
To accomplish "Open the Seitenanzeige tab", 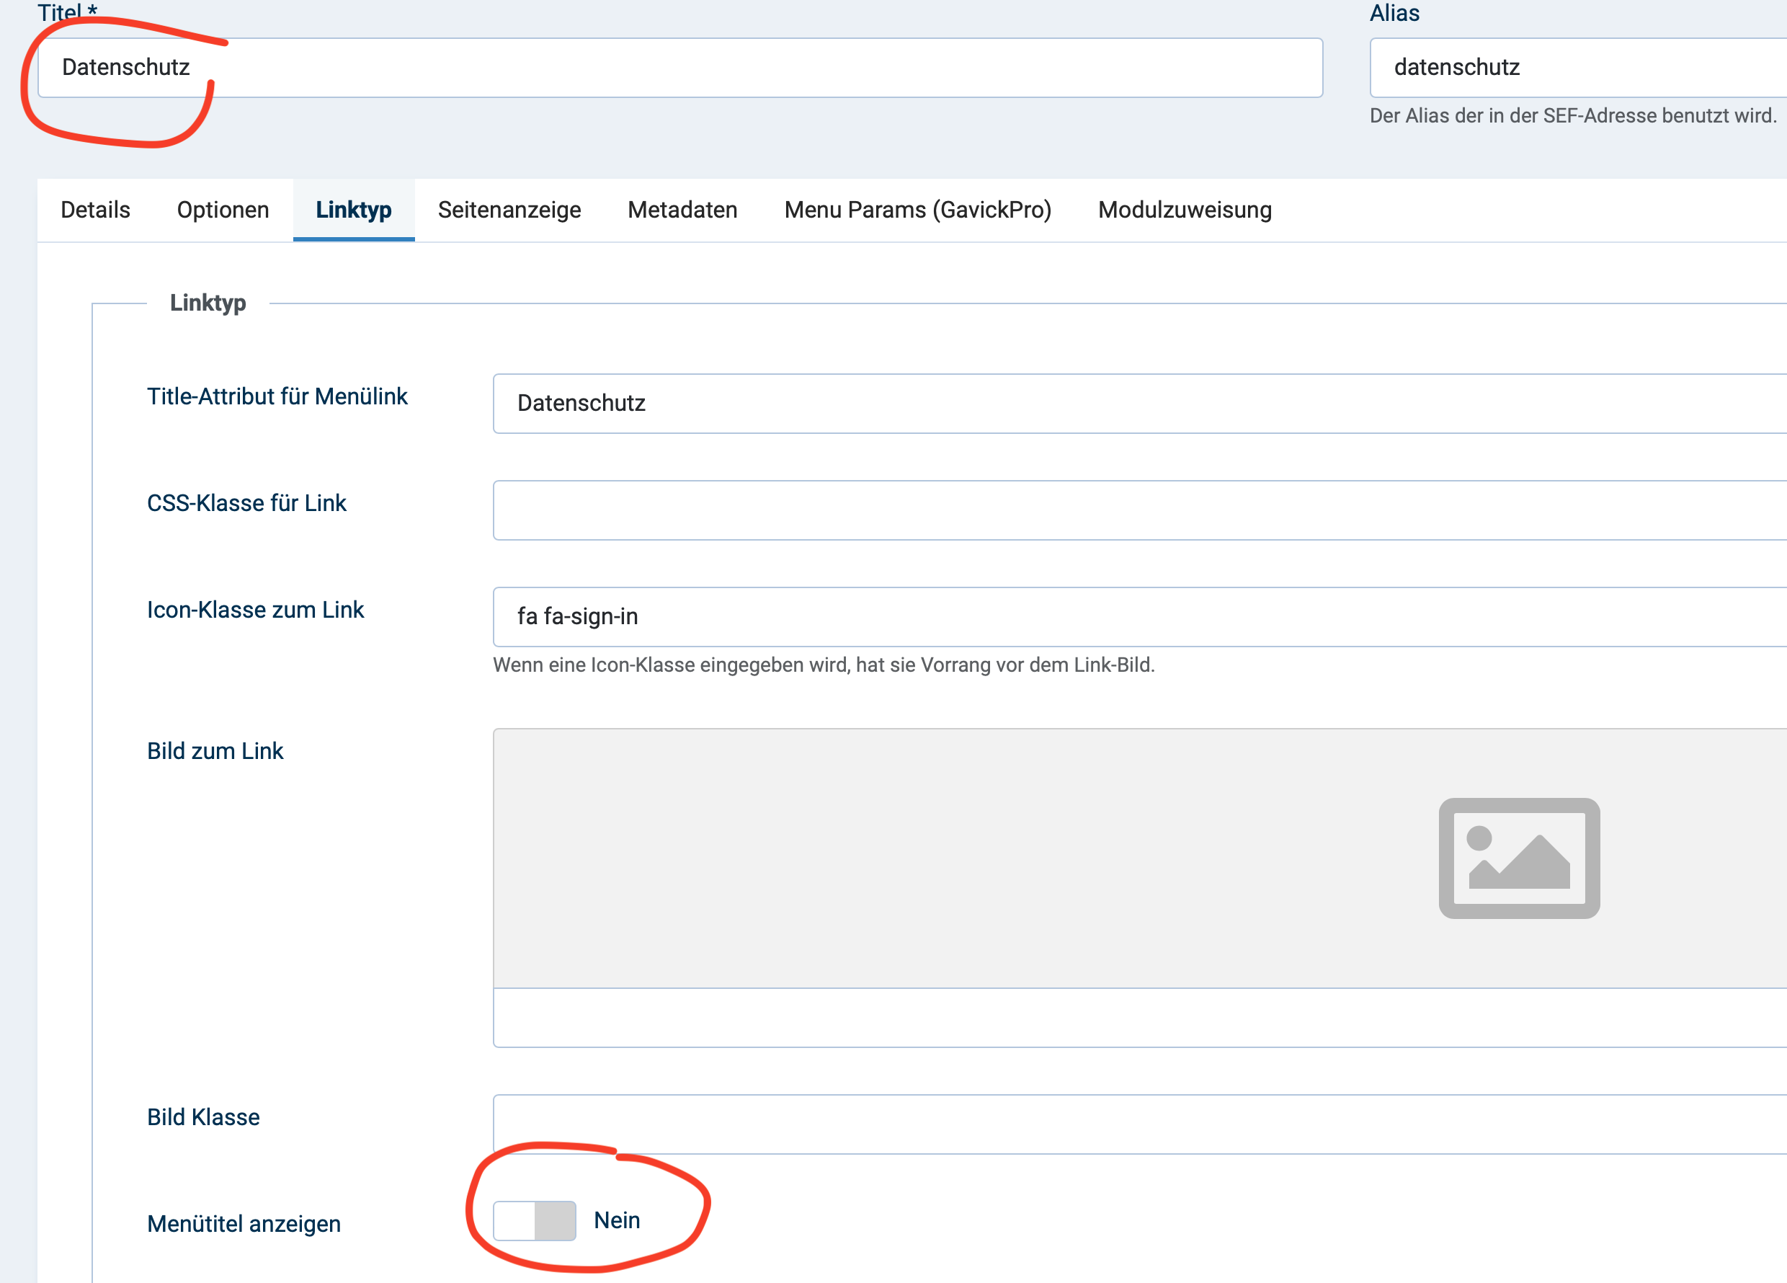I will [x=509, y=210].
